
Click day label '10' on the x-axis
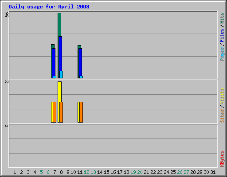tap(73, 172)
